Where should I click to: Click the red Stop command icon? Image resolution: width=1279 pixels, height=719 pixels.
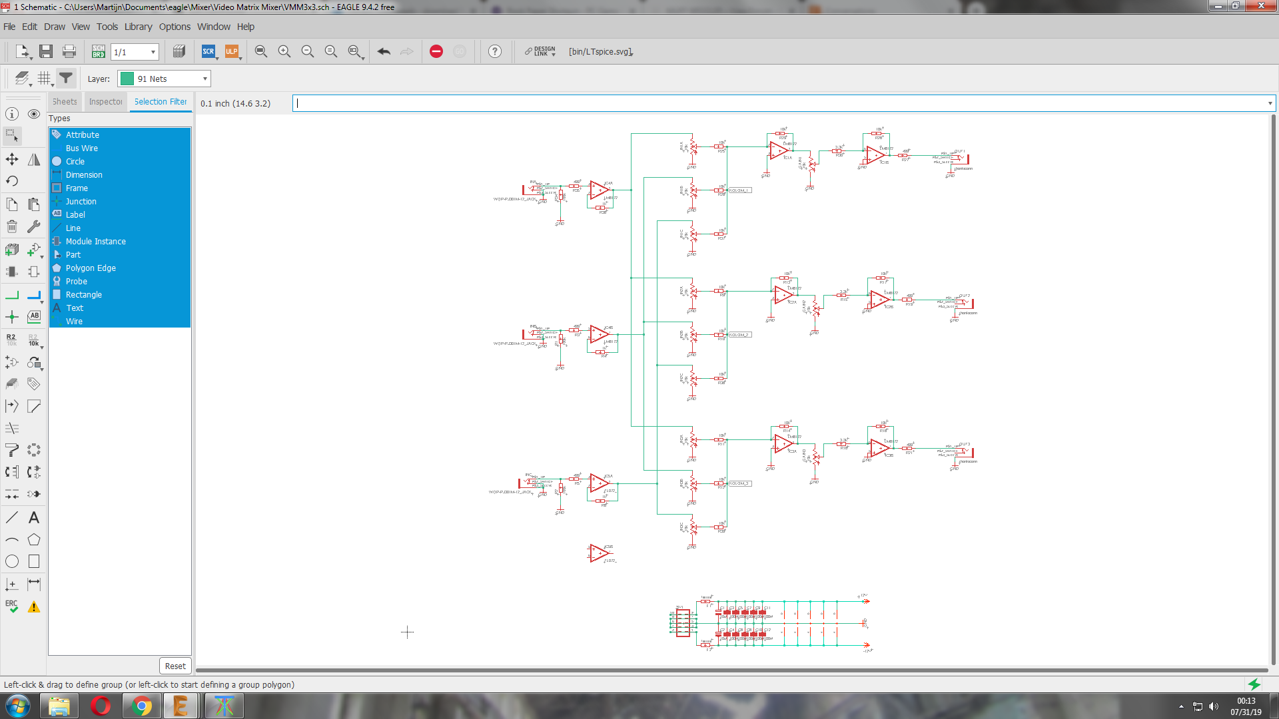pyautogui.click(x=436, y=51)
